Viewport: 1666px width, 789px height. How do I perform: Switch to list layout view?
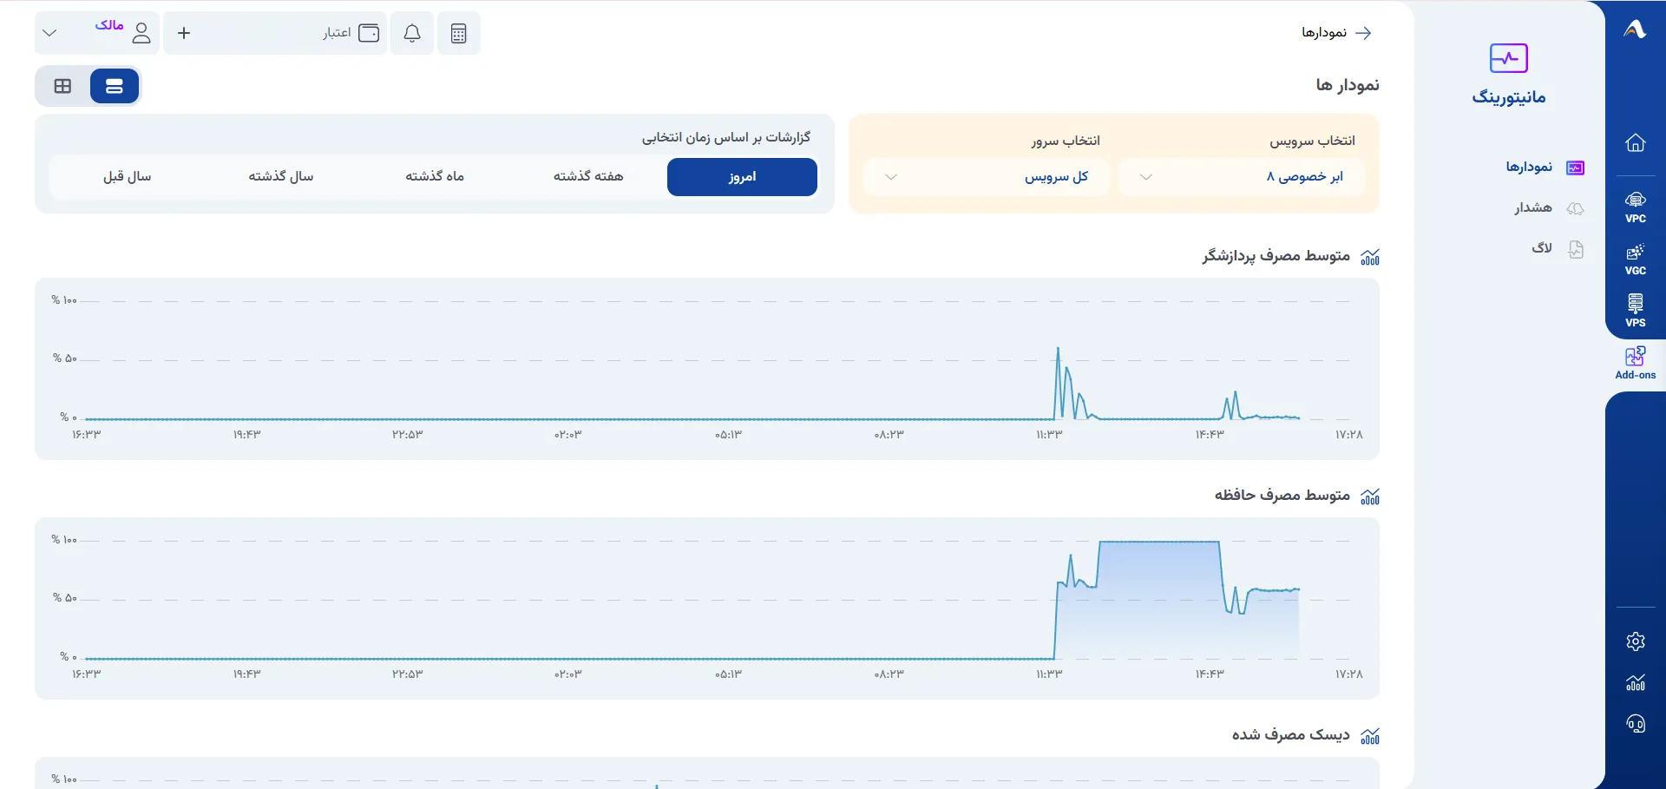click(115, 86)
